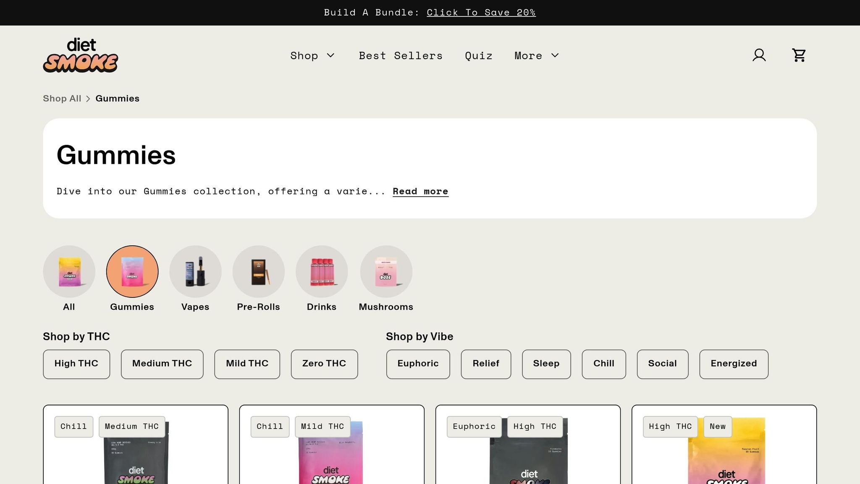Click the New tag on fourth product
This screenshot has width=860, height=484.
tap(718, 427)
